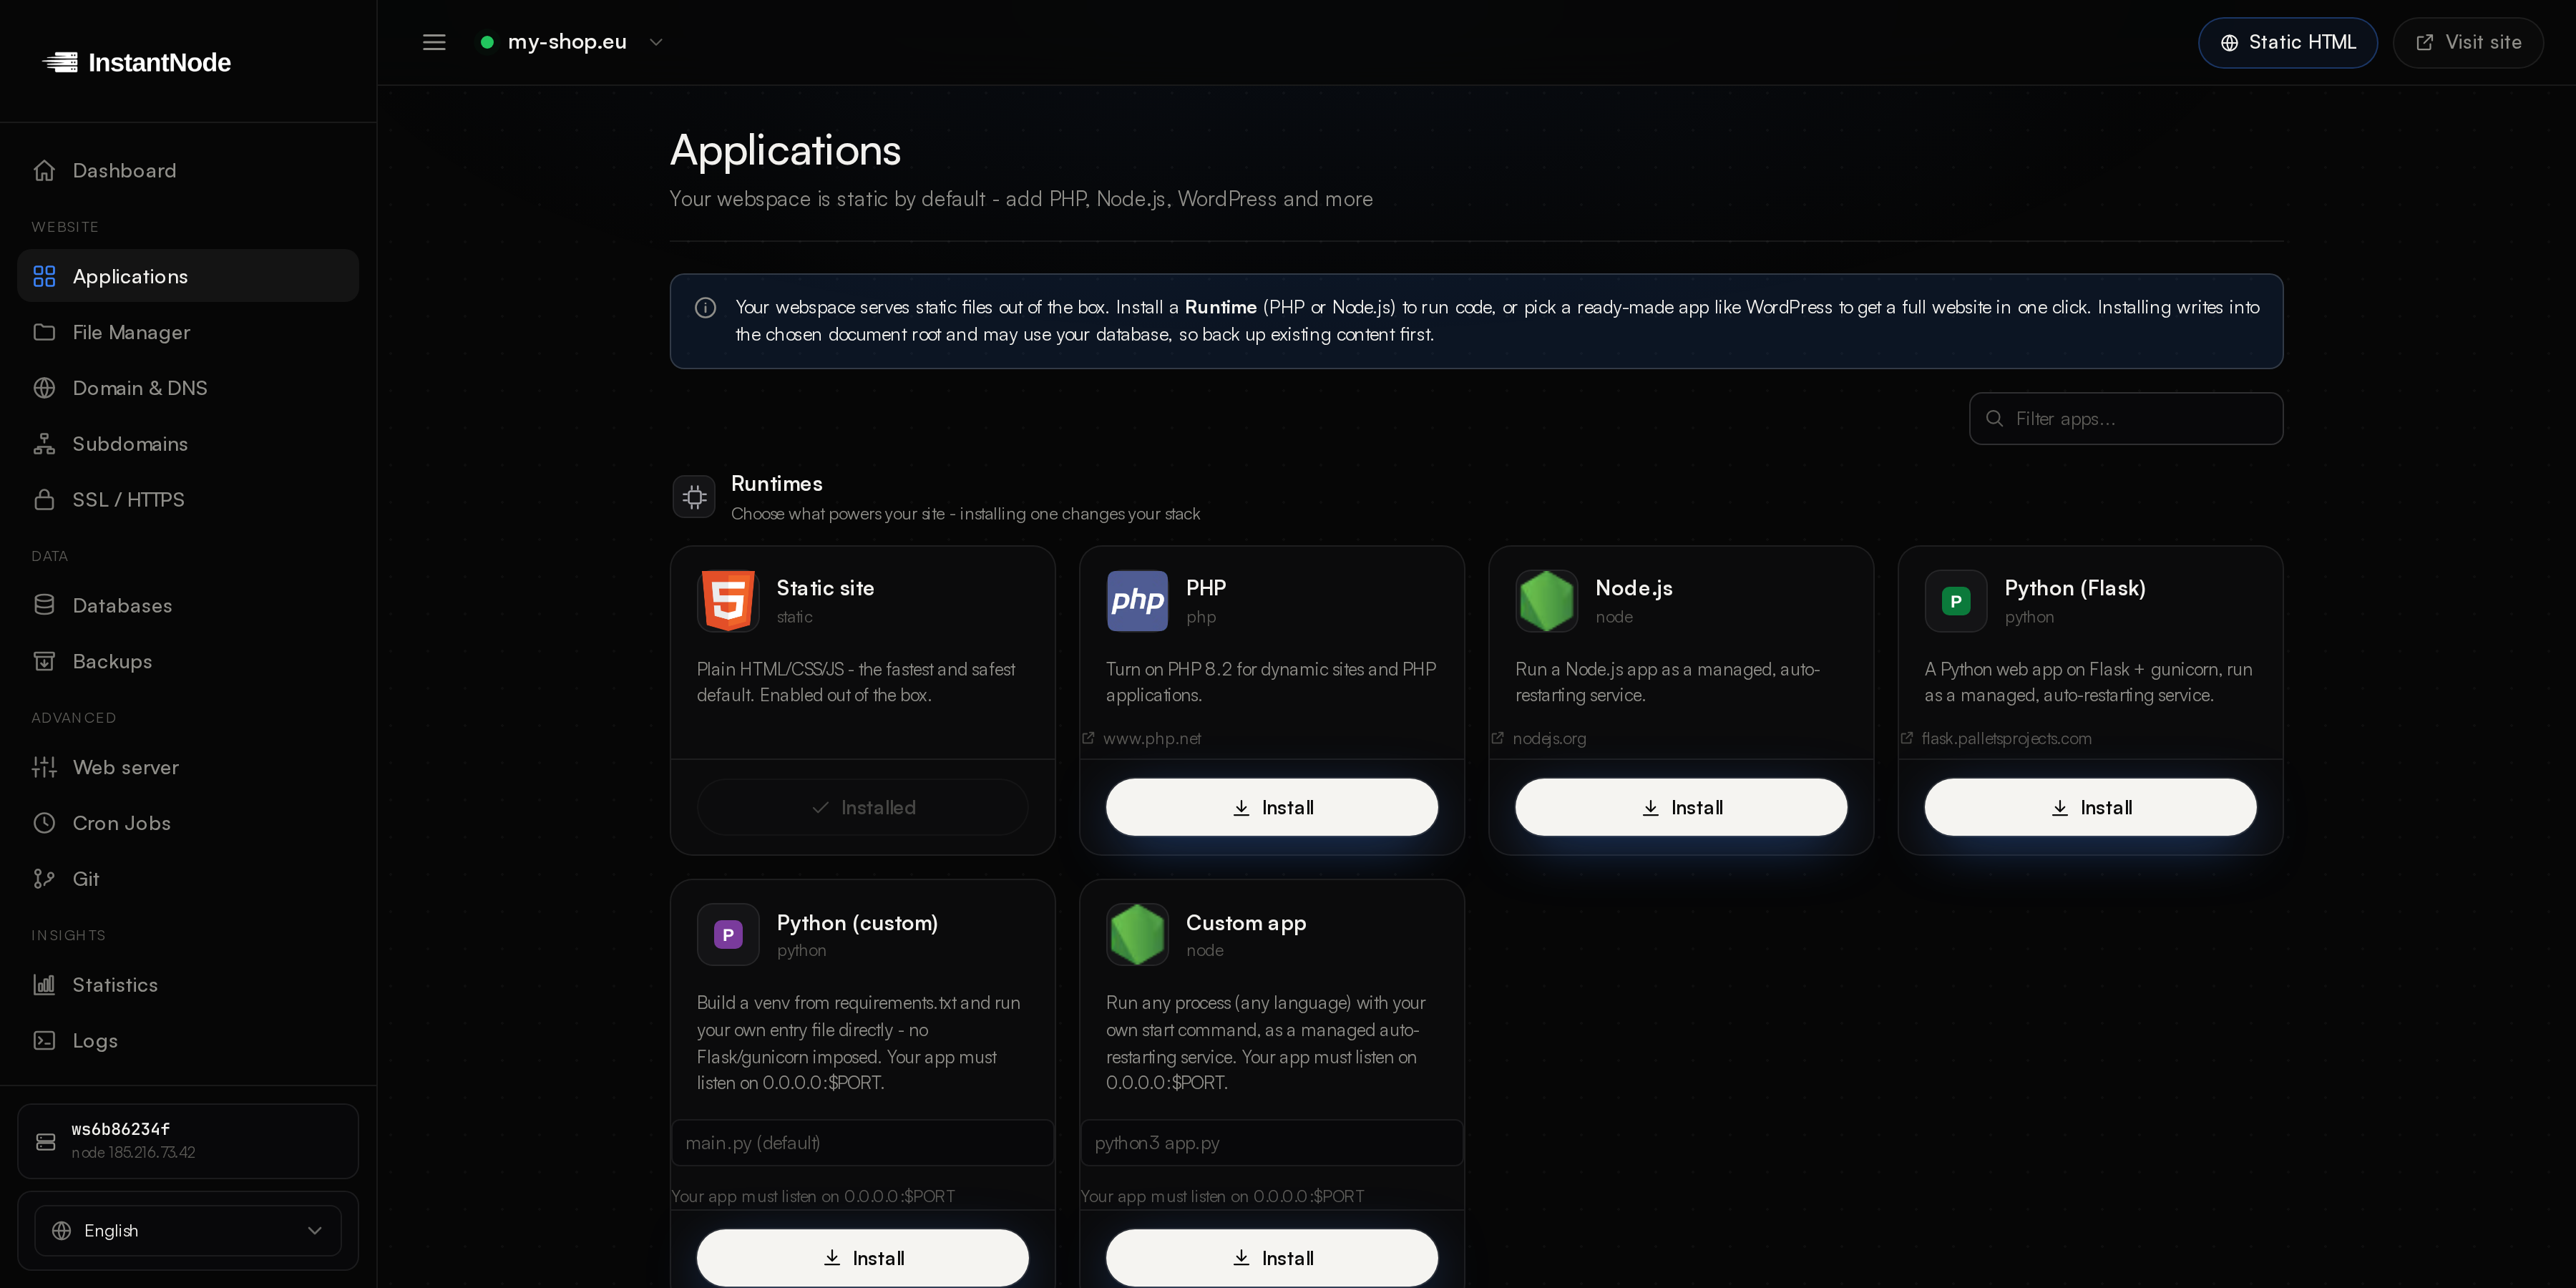Image resolution: width=2576 pixels, height=1288 pixels.
Task: Open the Dashboard page
Action: click(188, 170)
